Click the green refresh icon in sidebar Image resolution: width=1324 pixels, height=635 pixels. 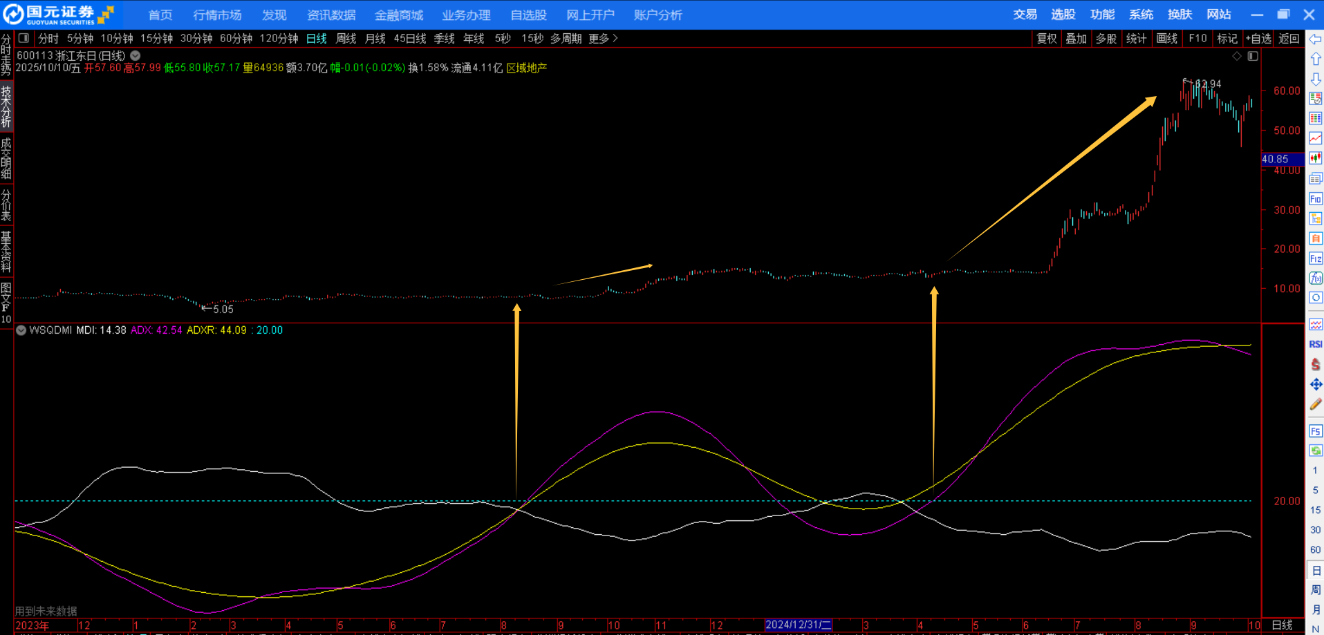1315,451
